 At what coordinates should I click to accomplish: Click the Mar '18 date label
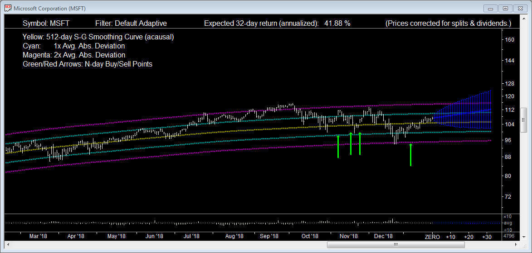39,236
